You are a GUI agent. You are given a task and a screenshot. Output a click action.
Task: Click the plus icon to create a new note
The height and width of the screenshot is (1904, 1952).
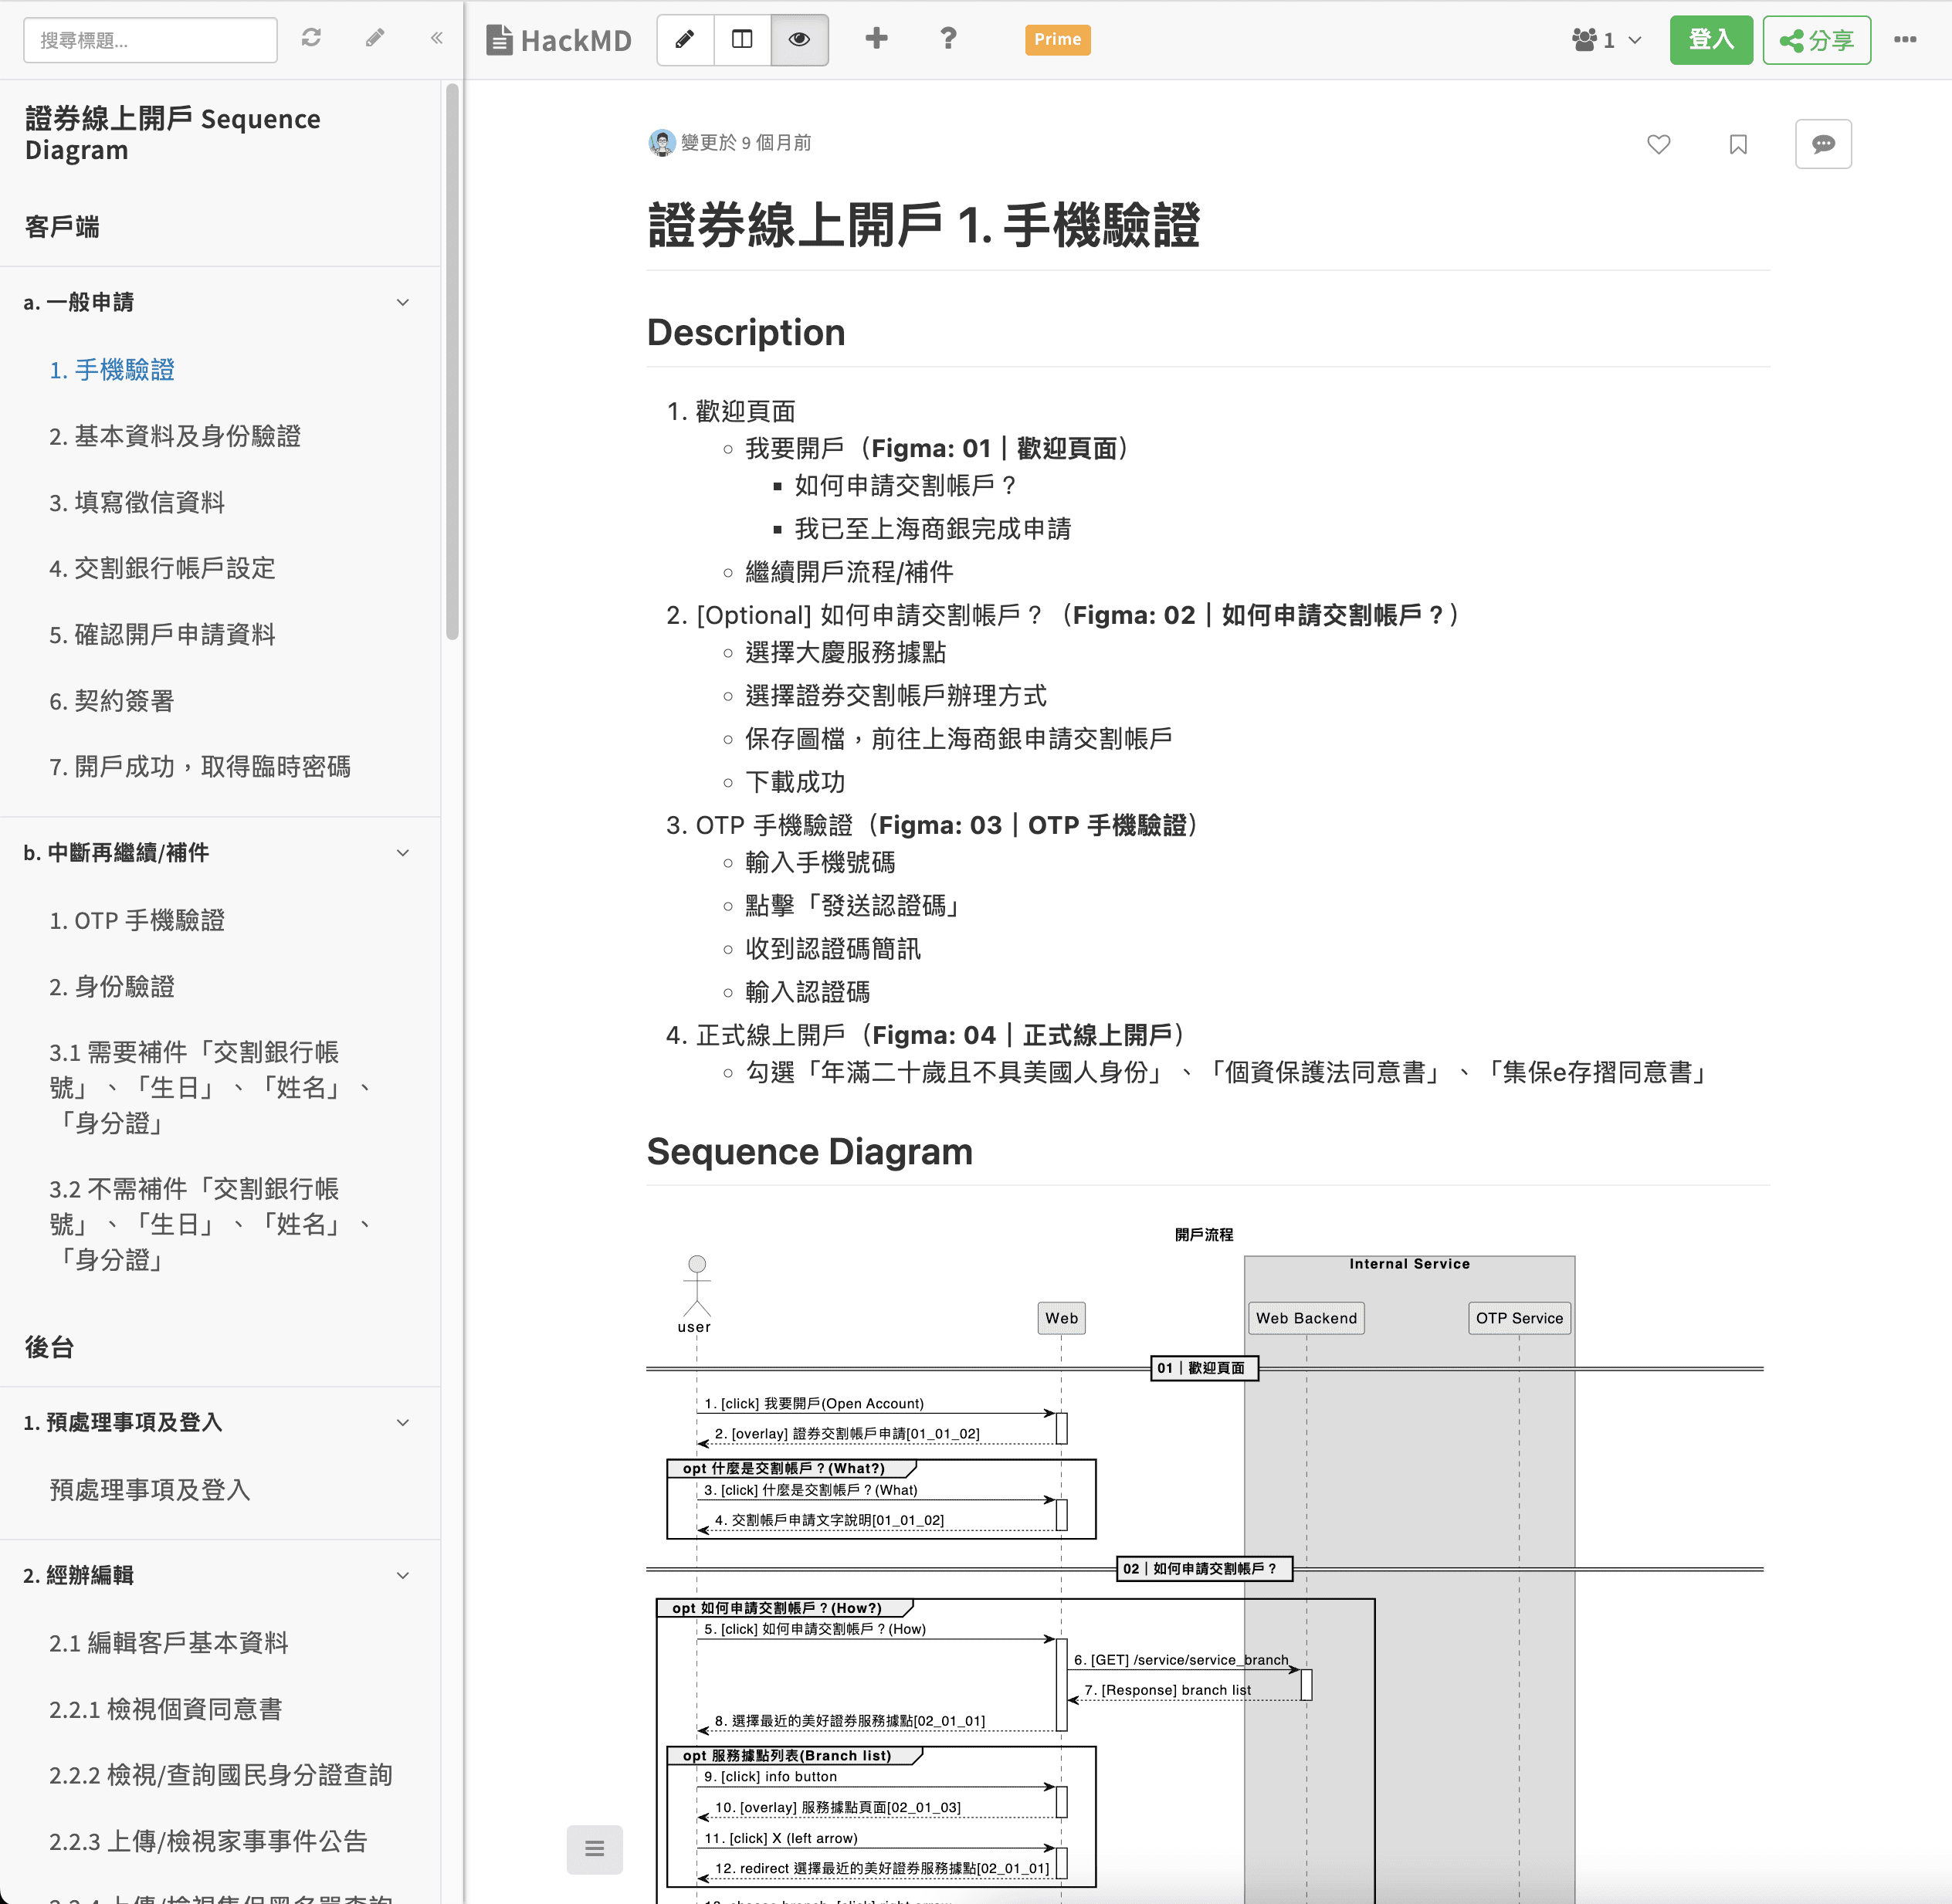[x=876, y=39]
